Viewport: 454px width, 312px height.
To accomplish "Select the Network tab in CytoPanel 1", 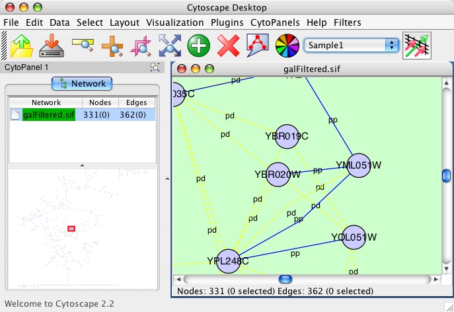I will (x=82, y=84).
